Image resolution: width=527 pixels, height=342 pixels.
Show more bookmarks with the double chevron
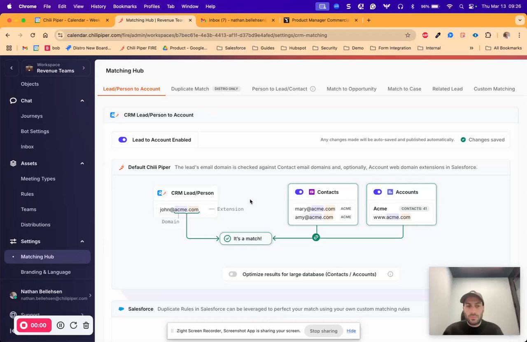coord(471,48)
